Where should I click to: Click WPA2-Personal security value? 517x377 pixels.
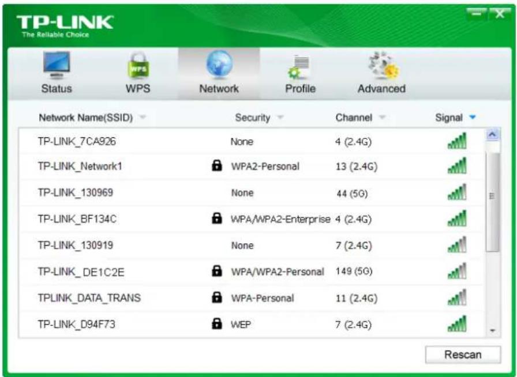click(265, 166)
